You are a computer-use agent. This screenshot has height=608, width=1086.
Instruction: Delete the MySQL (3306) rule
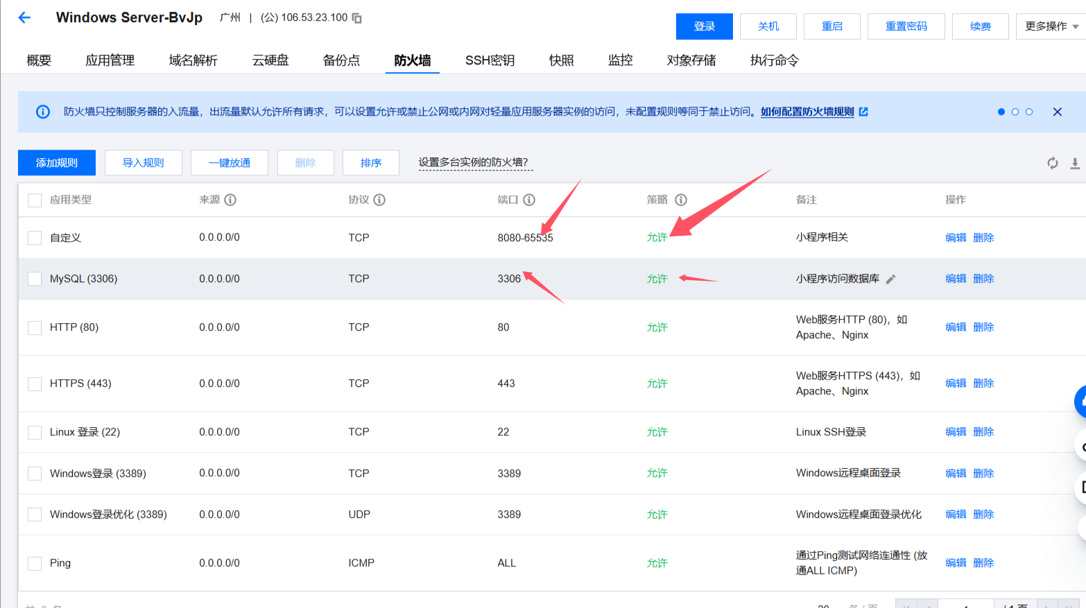pos(983,279)
